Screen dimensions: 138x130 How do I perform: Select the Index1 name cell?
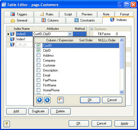pos(24,39)
